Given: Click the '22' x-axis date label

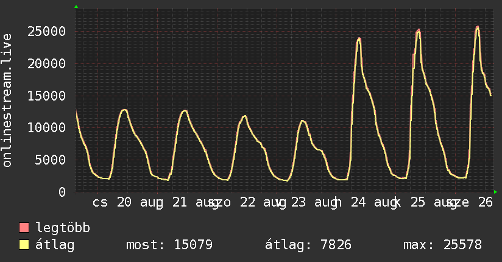Looking at the screenshot, I should coord(247,202).
